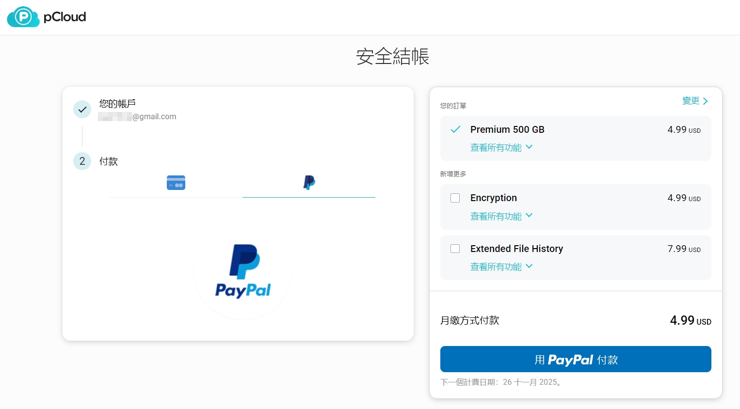Click the checkmark beside Premium 500 GB
Image resolution: width=740 pixels, height=409 pixels.
point(455,129)
